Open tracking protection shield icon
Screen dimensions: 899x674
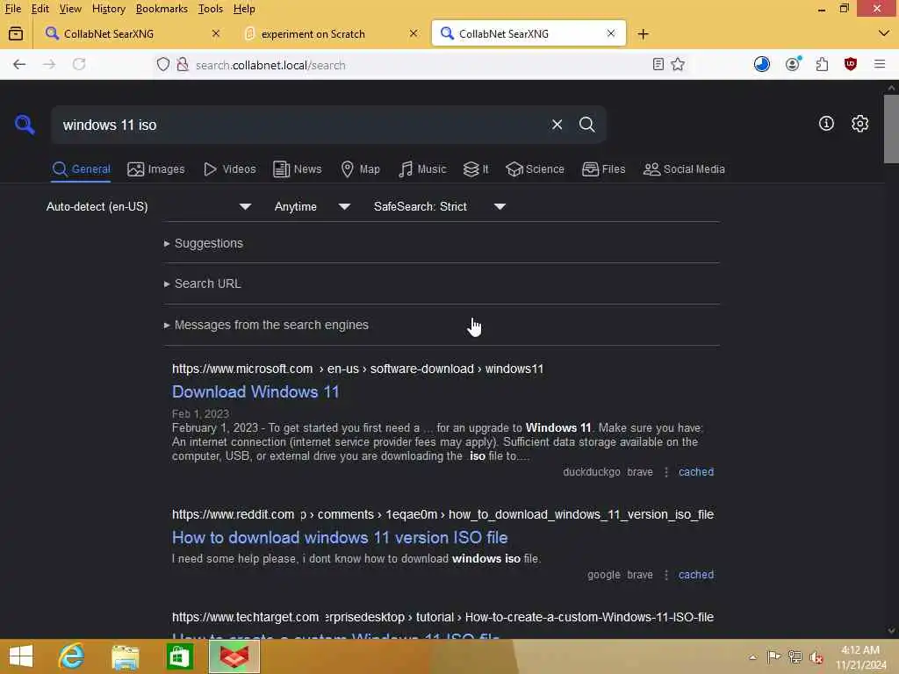click(x=163, y=64)
